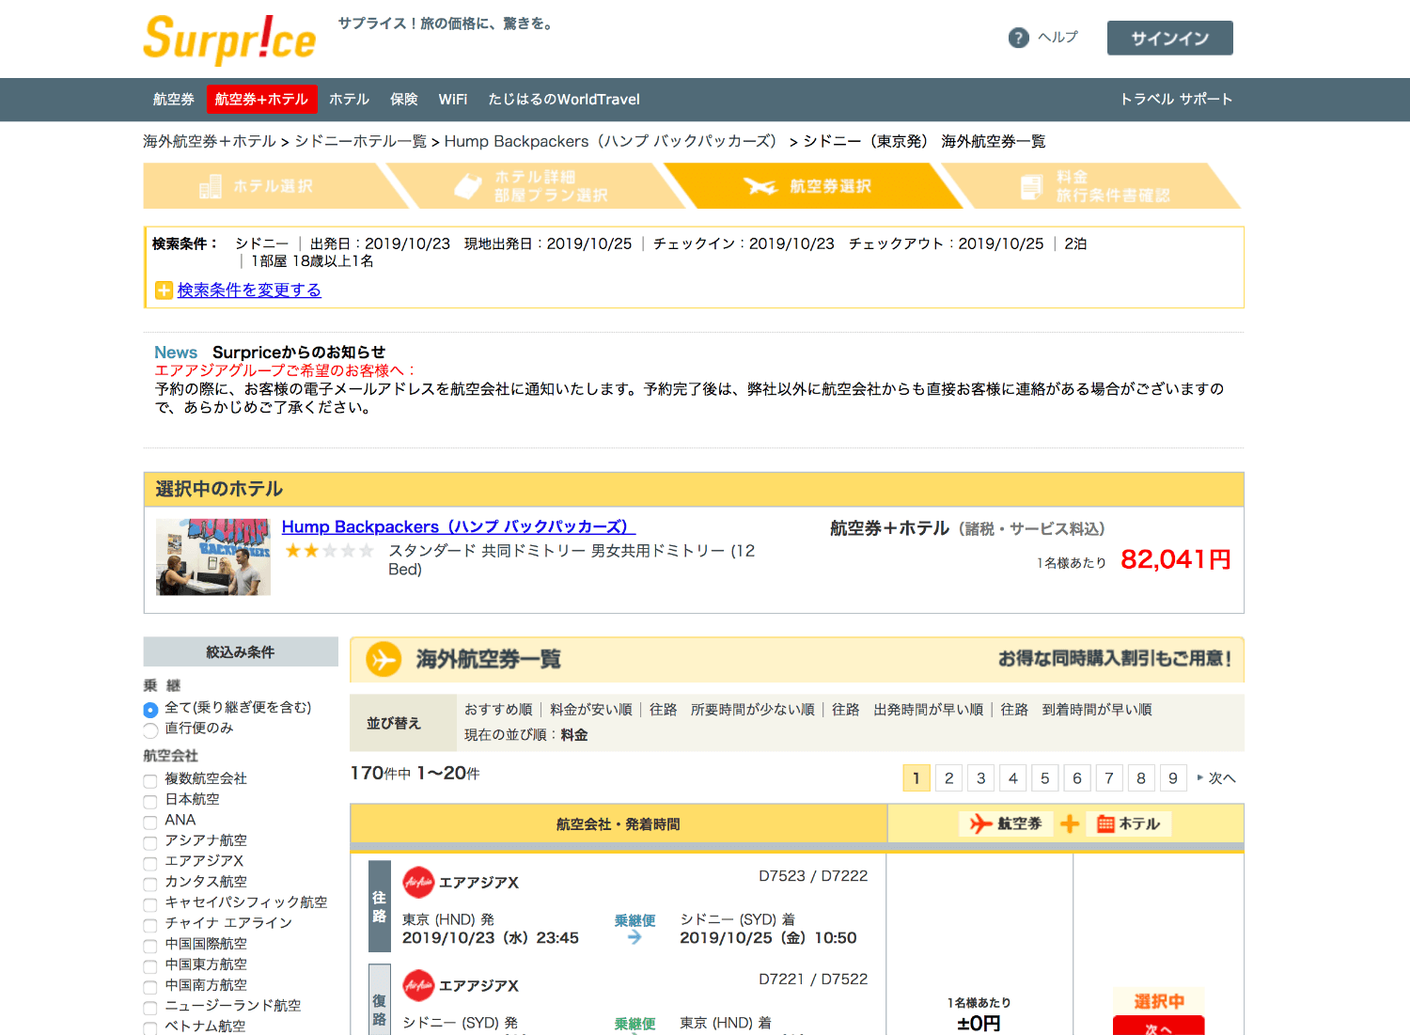Viewport: 1410px width, 1035px height.
Task: Open the 航空券 nav menu item
Action: tap(174, 100)
